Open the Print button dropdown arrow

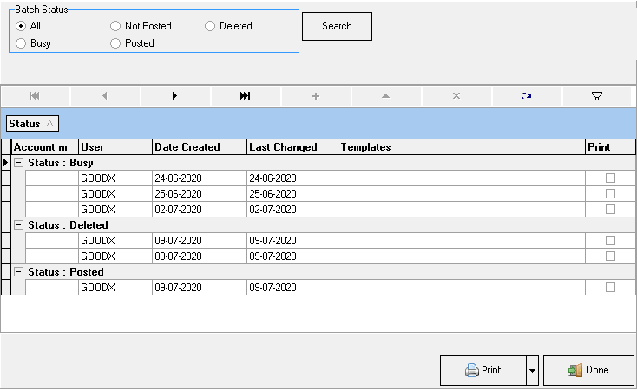[x=532, y=370]
